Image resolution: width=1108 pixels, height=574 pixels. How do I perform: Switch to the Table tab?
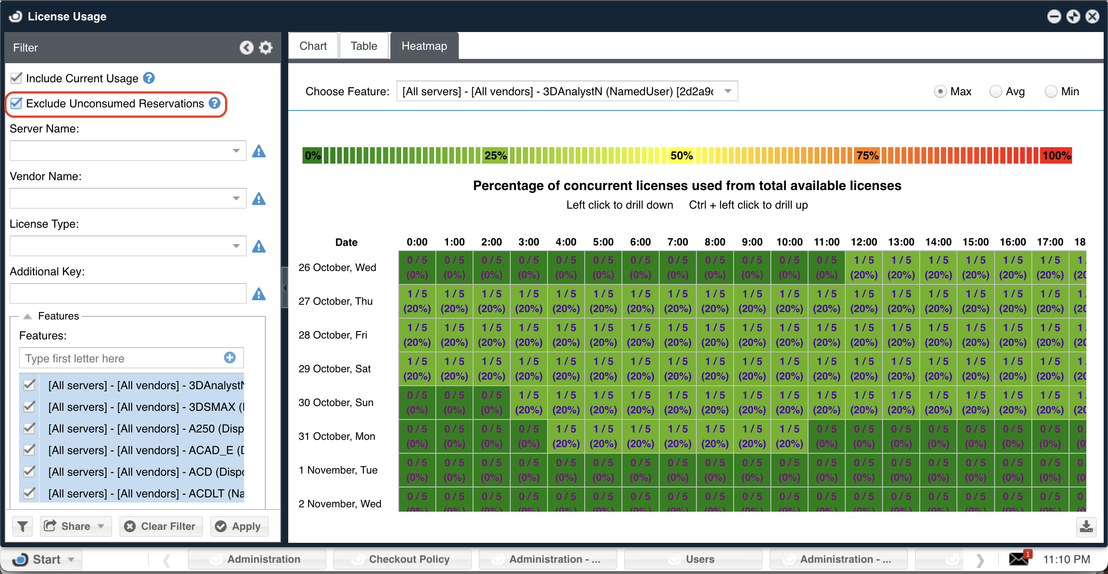(364, 46)
